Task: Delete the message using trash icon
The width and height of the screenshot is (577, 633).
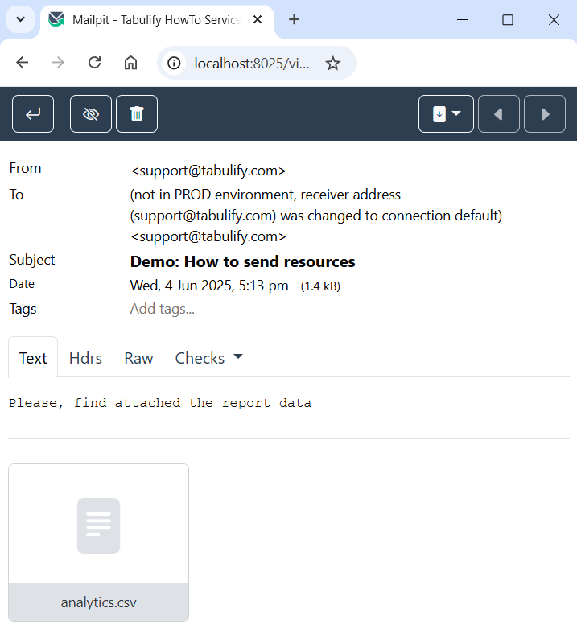Action: pyautogui.click(x=137, y=114)
